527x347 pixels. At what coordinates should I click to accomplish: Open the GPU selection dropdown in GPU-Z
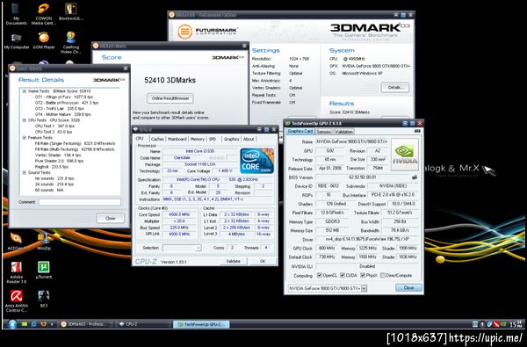[x=364, y=288]
